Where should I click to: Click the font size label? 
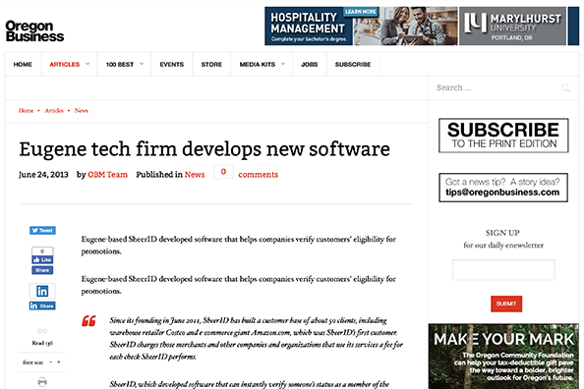tap(32, 362)
